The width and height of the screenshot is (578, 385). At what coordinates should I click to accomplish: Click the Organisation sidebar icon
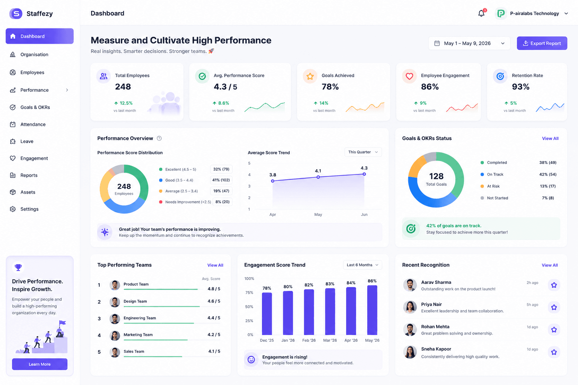[13, 55]
